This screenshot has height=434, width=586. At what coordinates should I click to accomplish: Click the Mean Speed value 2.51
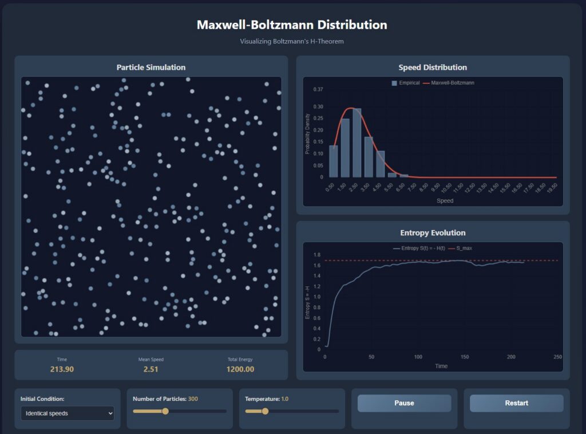pyautogui.click(x=151, y=369)
